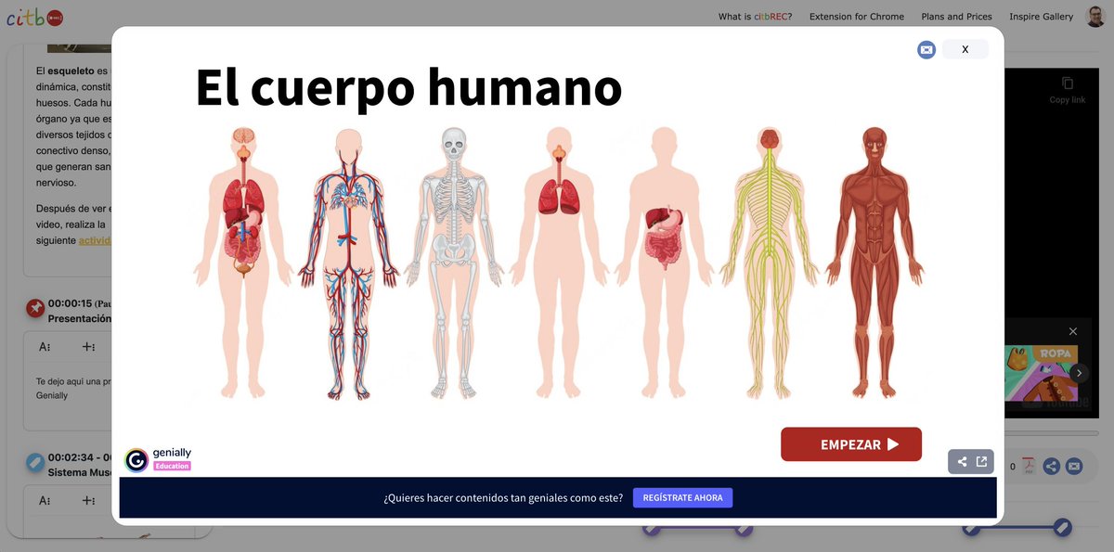
Task: Click the blue marker icon at 00:02:34
Action: 35,462
